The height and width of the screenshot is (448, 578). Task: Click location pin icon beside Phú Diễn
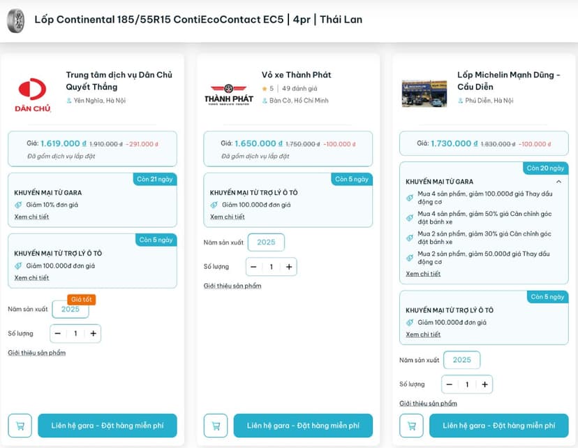[x=460, y=101]
